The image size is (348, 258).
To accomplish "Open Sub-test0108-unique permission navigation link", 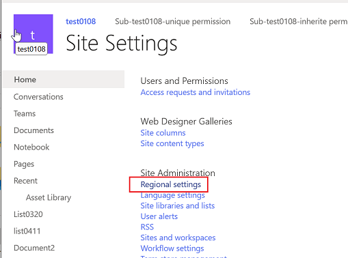I will [172, 21].
